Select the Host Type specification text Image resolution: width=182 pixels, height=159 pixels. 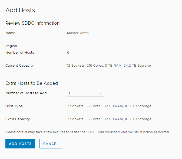coord(109,106)
